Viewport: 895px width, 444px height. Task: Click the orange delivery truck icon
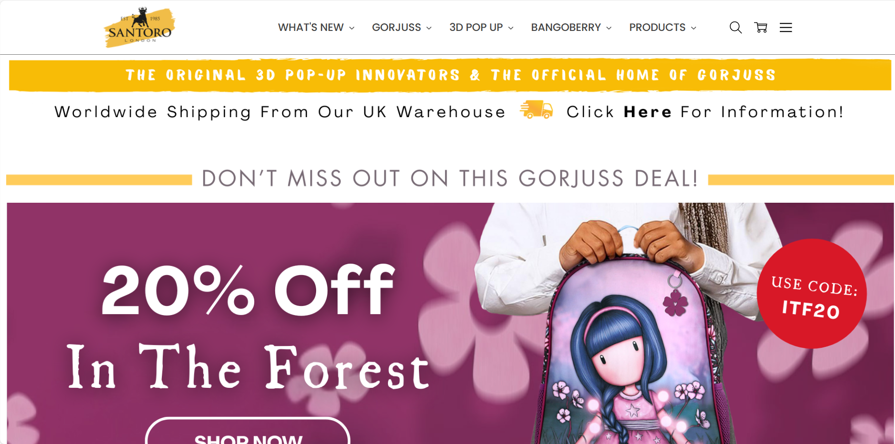[537, 110]
